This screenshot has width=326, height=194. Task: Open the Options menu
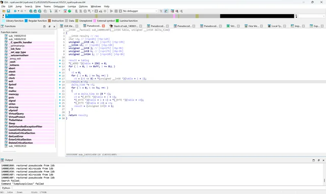(83, 7)
